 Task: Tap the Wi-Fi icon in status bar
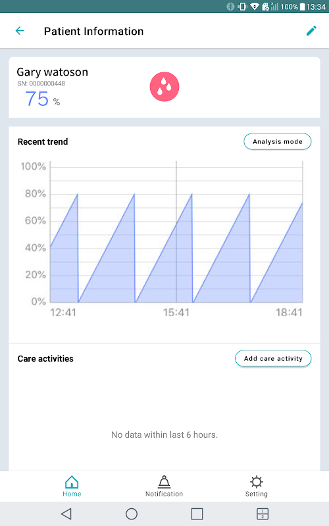coord(255,7)
